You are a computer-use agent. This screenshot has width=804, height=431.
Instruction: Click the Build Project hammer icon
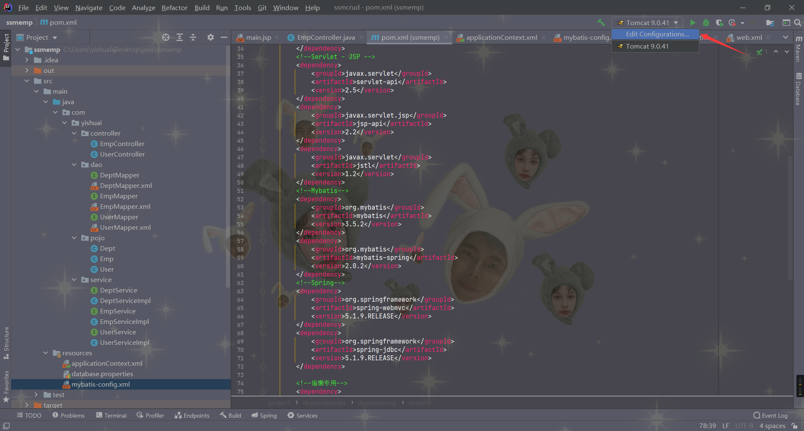click(x=601, y=23)
